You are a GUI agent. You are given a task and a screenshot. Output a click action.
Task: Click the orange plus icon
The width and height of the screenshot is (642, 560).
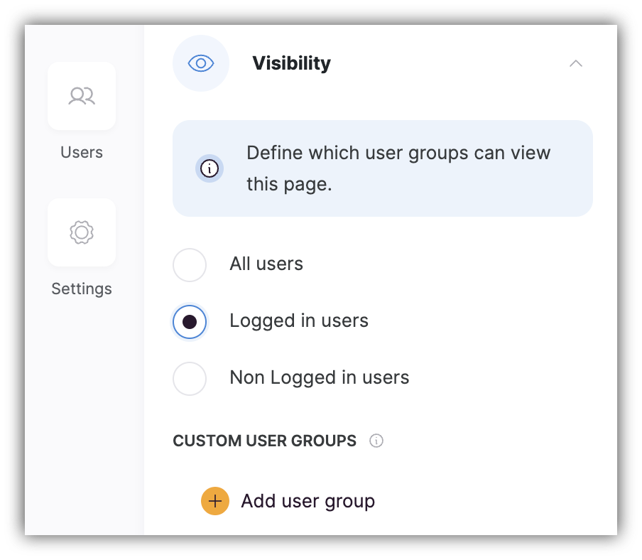(x=214, y=500)
